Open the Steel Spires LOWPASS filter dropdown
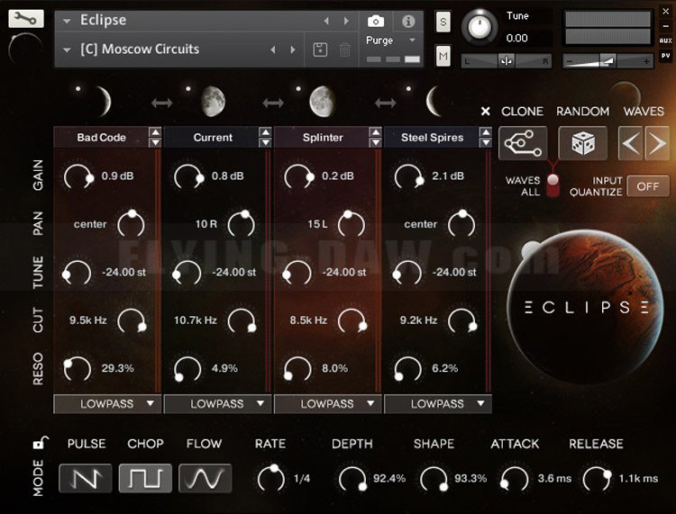This screenshot has height=514, width=676. (x=438, y=404)
